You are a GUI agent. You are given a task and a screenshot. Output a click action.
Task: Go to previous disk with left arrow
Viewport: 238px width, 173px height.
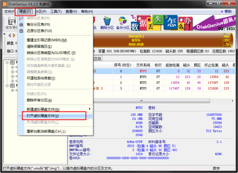(10, 35)
